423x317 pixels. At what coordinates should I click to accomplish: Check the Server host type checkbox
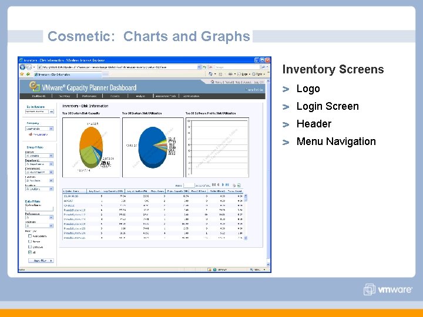[x=30, y=241]
